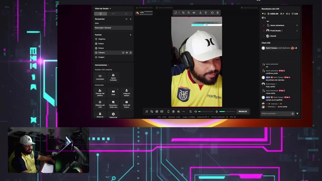
Task: Click the rotate source icon
Action: pos(189,13)
